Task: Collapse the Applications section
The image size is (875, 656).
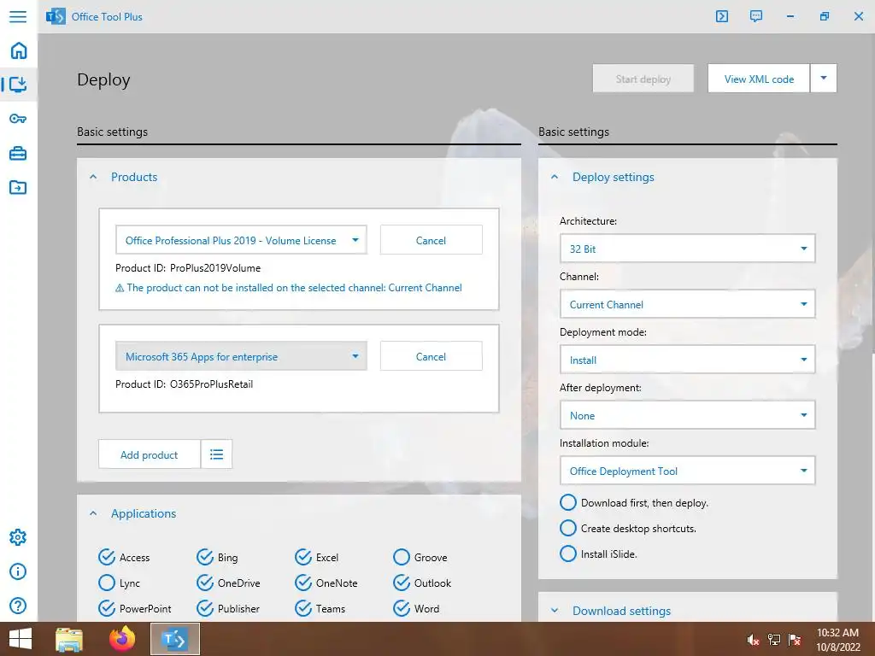Action: [x=93, y=513]
